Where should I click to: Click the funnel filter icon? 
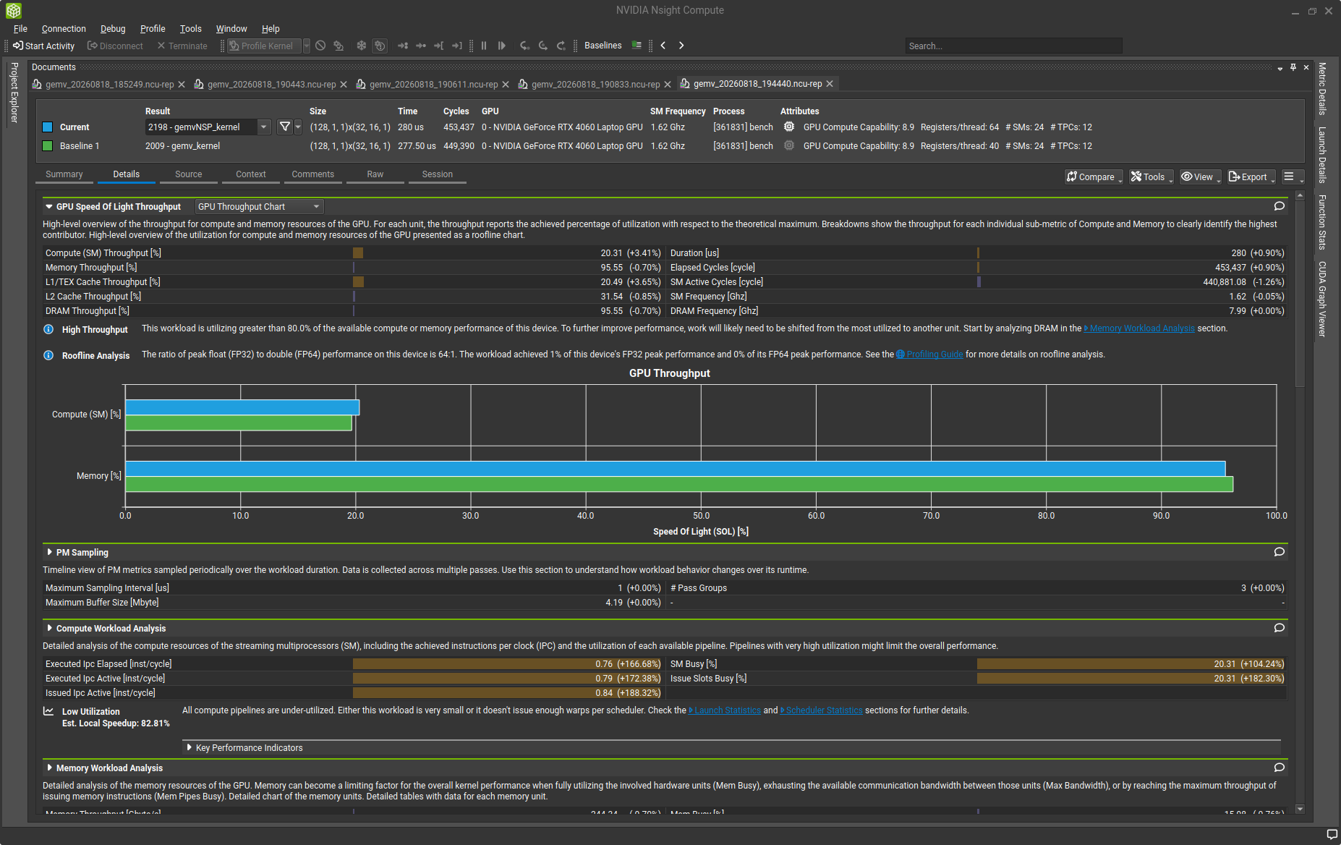tap(285, 127)
